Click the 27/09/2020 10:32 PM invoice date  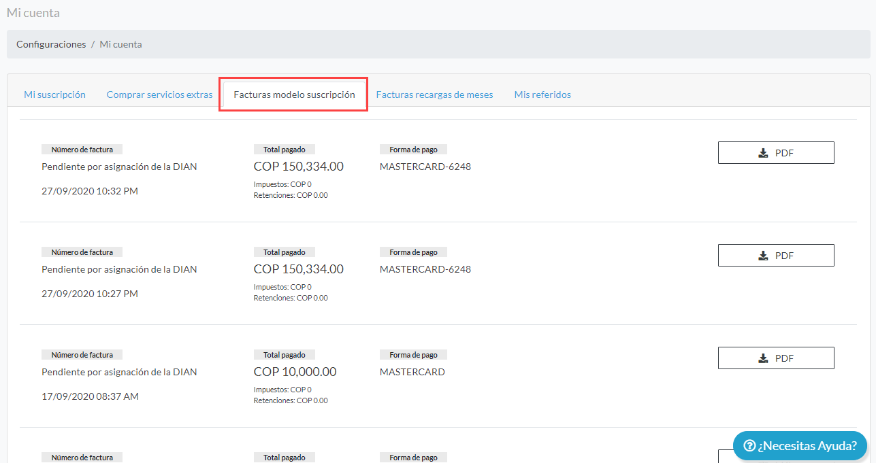90,191
